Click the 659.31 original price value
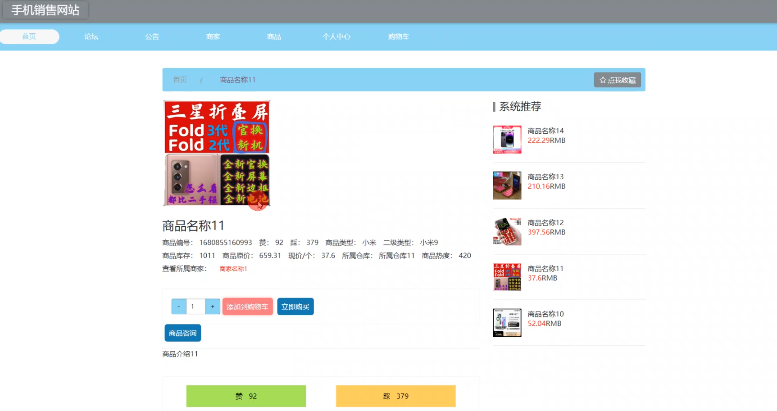Image resolution: width=777 pixels, height=411 pixels. tap(270, 256)
